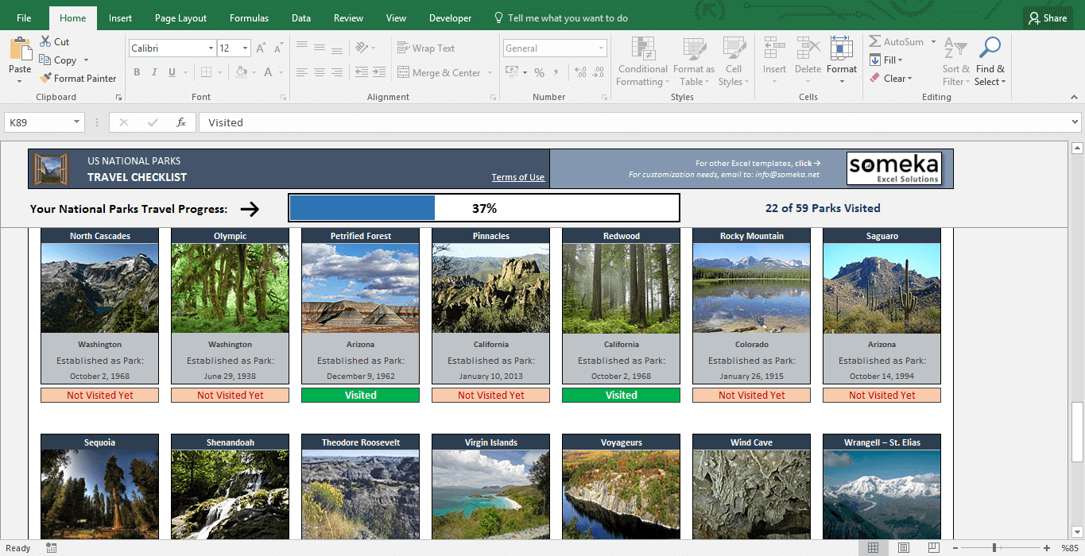1085x556 pixels.
Task: Toggle Olympic Not Visited Yet cell
Action: [x=230, y=395]
